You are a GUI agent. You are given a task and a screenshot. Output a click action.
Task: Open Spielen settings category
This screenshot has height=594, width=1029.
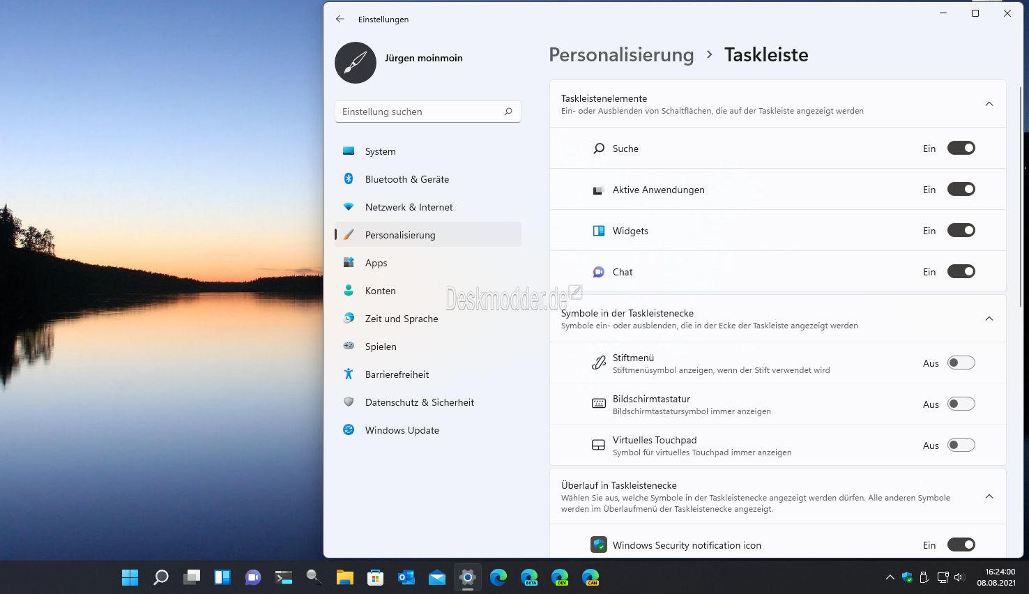[x=428, y=346]
